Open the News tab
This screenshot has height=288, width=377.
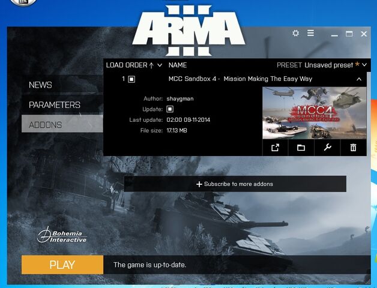click(x=62, y=85)
